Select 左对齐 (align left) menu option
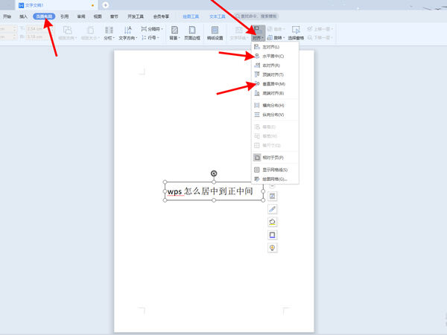This screenshot has width=447, height=335. [273, 46]
